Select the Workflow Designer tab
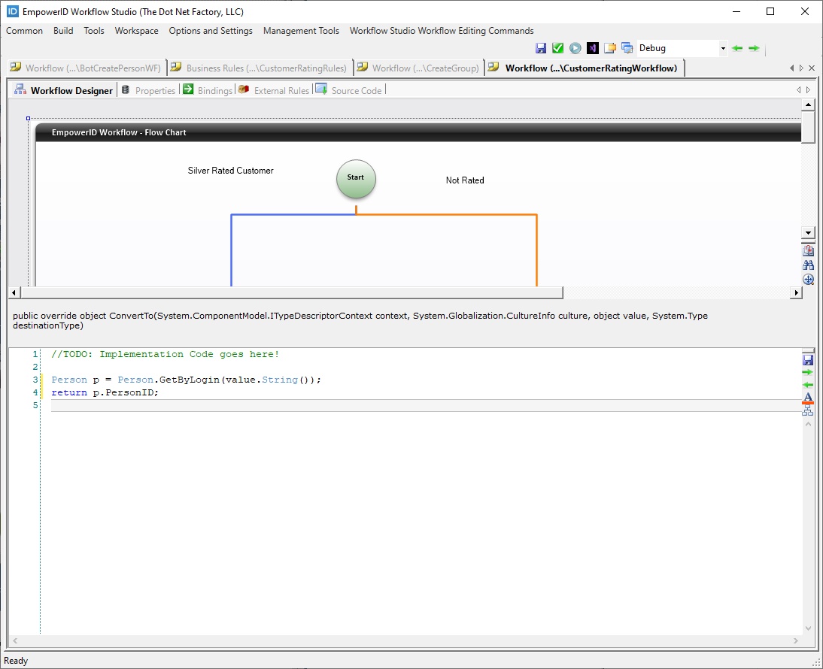The height and width of the screenshot is (669, 823). coord(64,91)
